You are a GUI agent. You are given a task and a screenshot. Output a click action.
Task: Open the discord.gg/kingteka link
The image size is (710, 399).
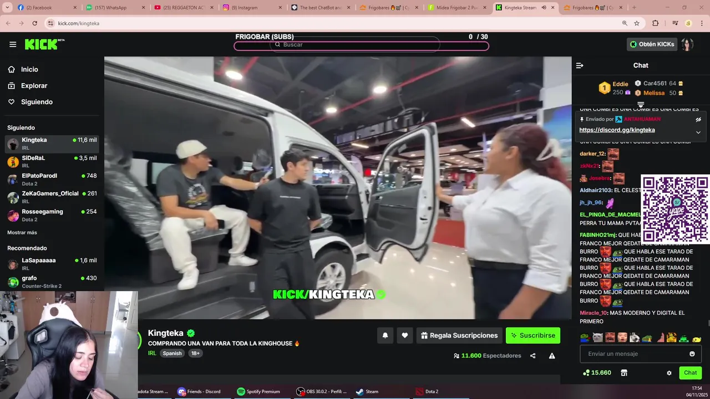click(x=617, y=130)
